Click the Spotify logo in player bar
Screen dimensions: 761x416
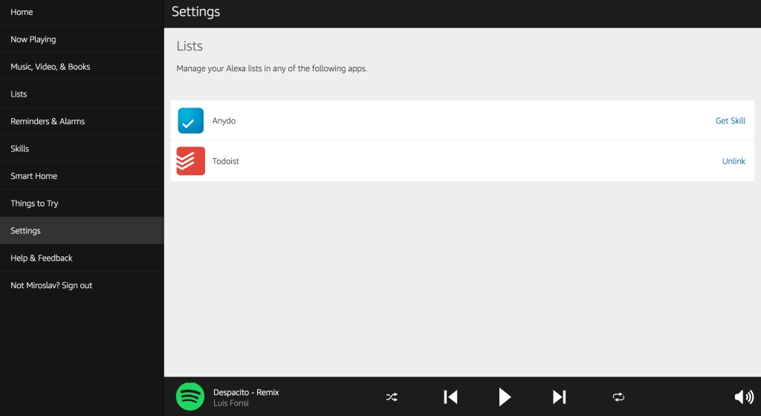[x=190, y=397]
